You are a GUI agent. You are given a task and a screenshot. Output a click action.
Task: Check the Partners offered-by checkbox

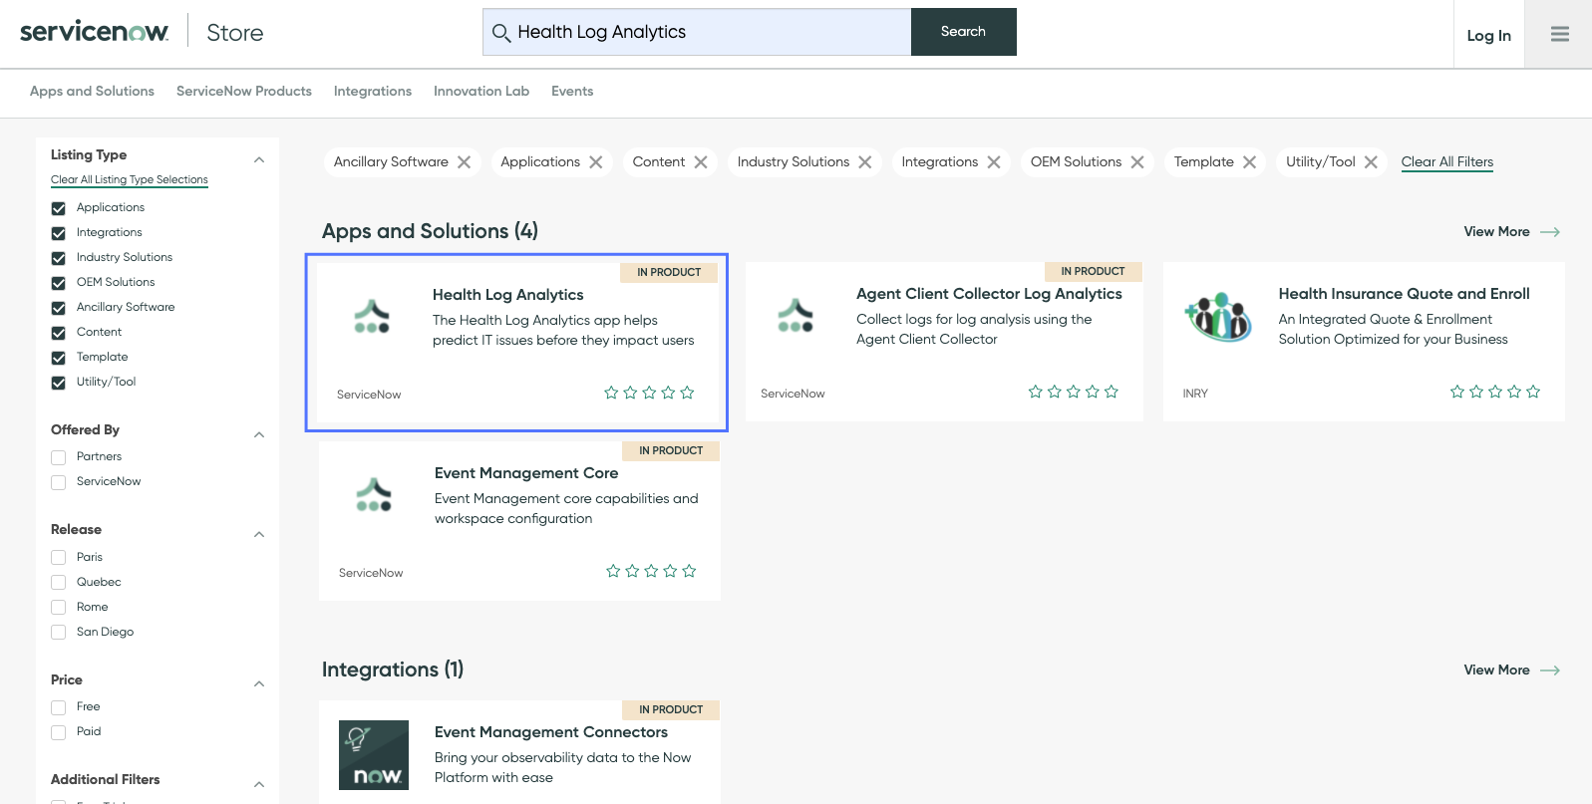tap(59, 457)
